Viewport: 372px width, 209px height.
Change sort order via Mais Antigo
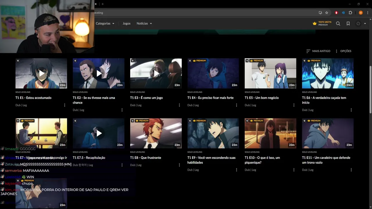tap(318, 51)
